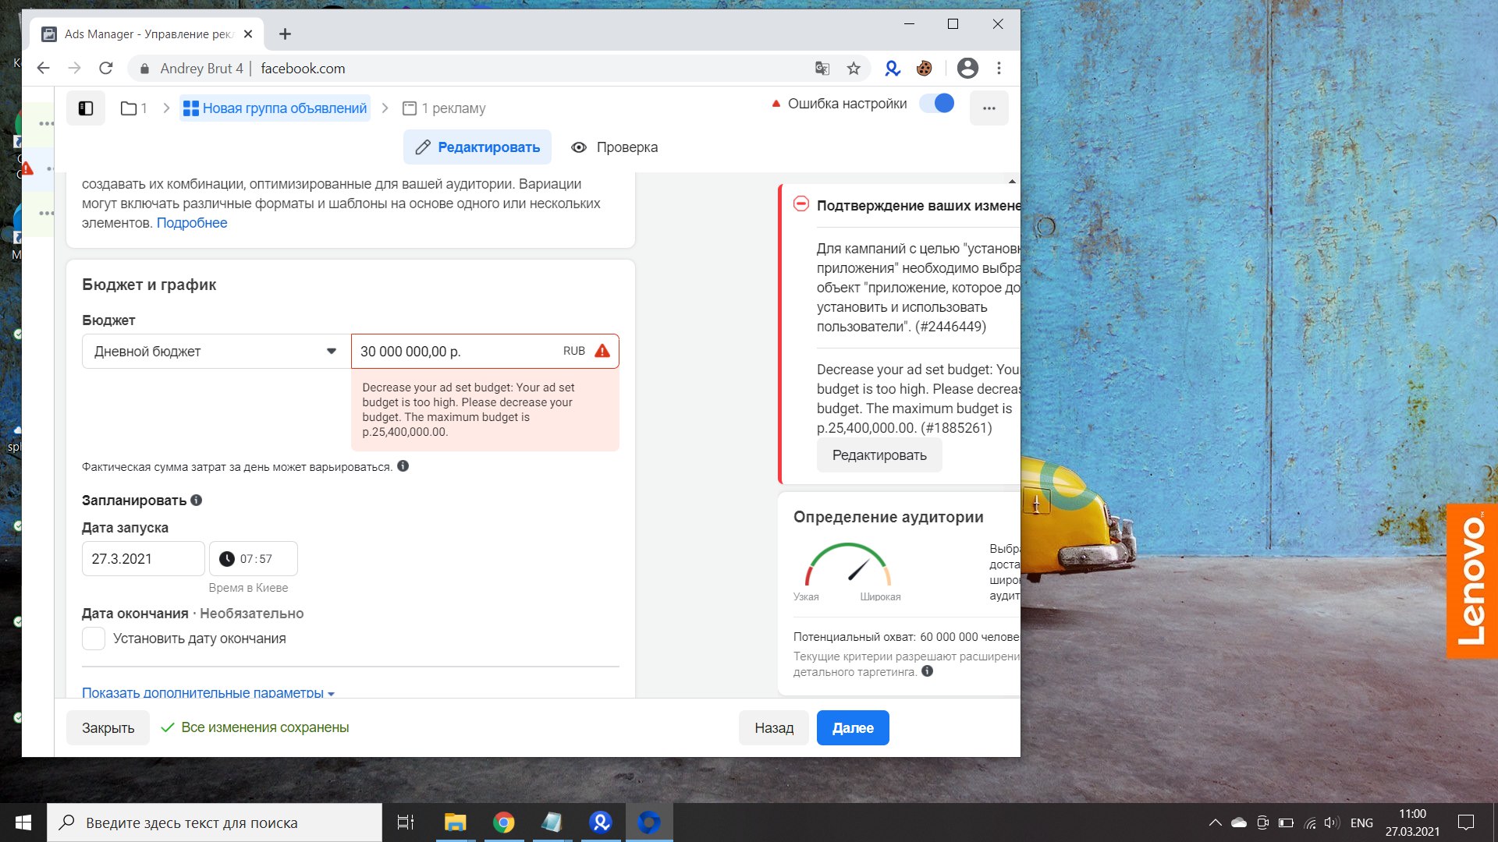This screenshot has height=842, width=1498.
Task: Show info about detailed targeting expansion
Action: click(928, 671)
